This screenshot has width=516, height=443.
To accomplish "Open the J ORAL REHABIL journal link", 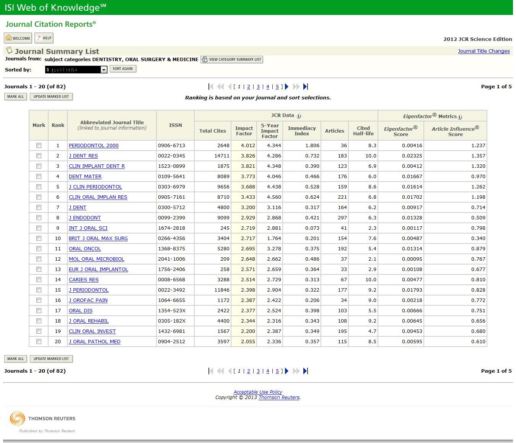I will [89, 321].
